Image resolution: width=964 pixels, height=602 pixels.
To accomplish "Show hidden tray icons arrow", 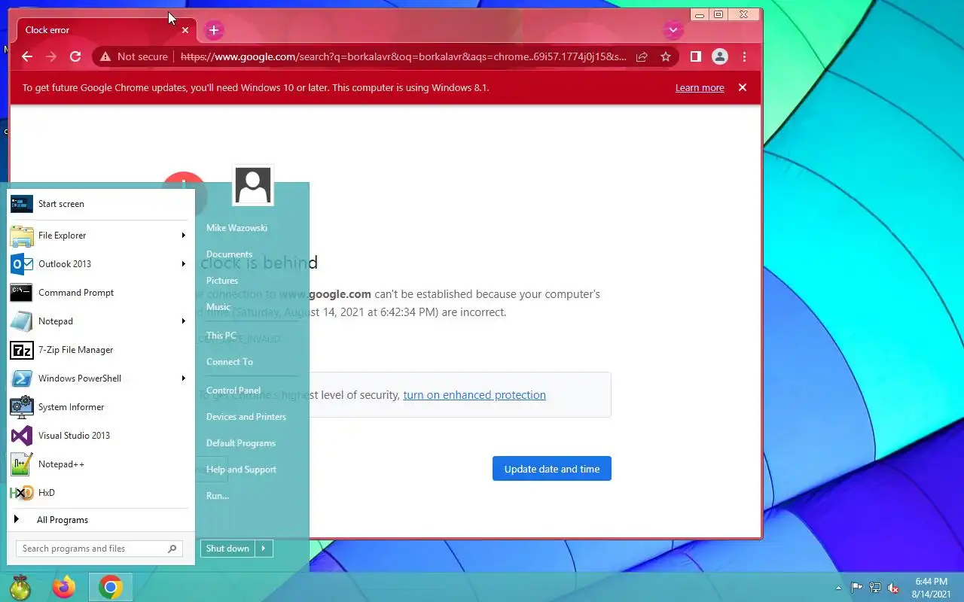I will (838, 588).
